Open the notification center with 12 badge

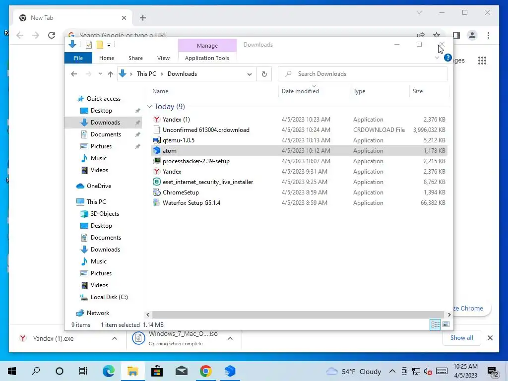493,371
